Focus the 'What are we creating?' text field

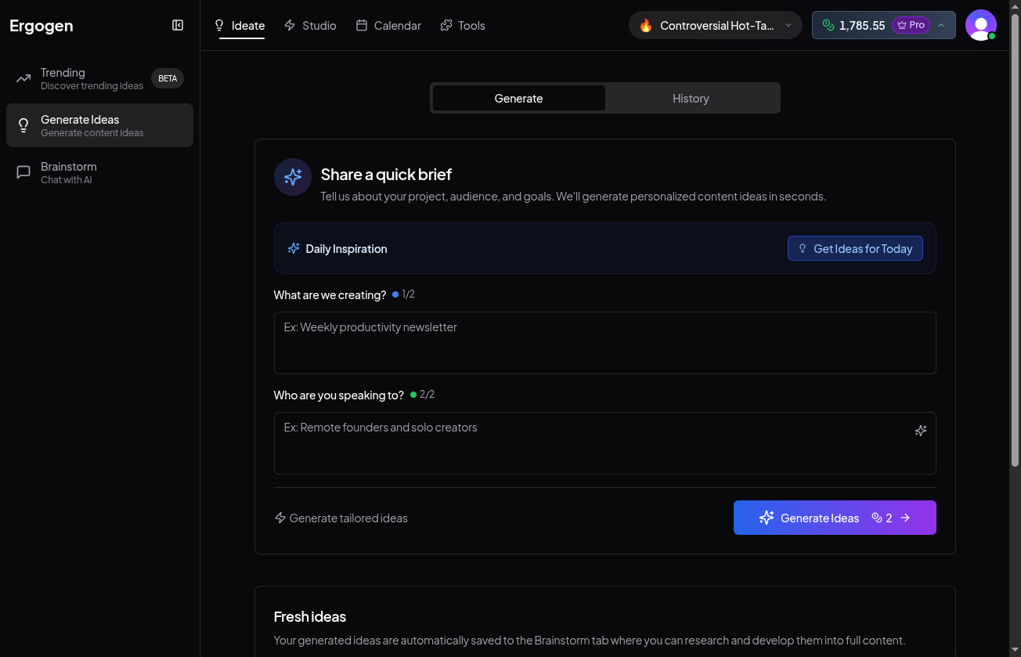604,342
